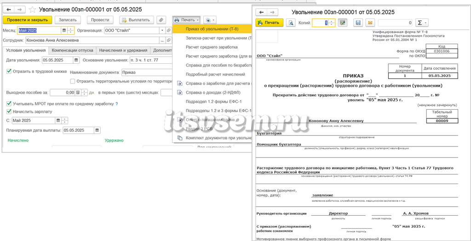Go back in the dismissal document window
471x241 pixels.
pos(8,10)
